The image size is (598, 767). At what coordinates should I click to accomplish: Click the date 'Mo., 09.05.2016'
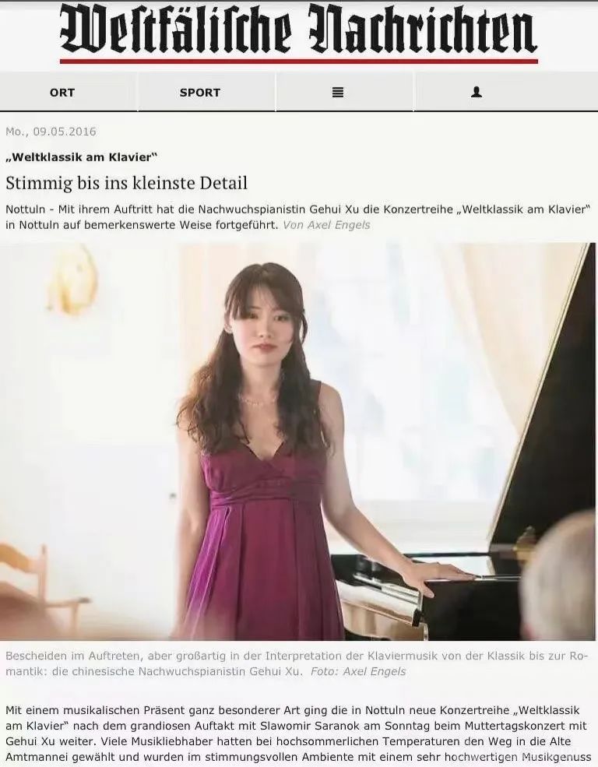tap(51, 132)
